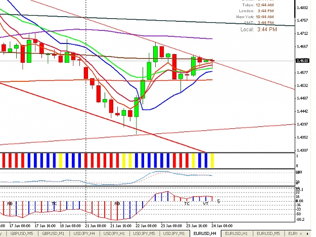316x237 pixels.
Task: Open the USDJPY,M5 chart tab
Action: coord(144,233)
